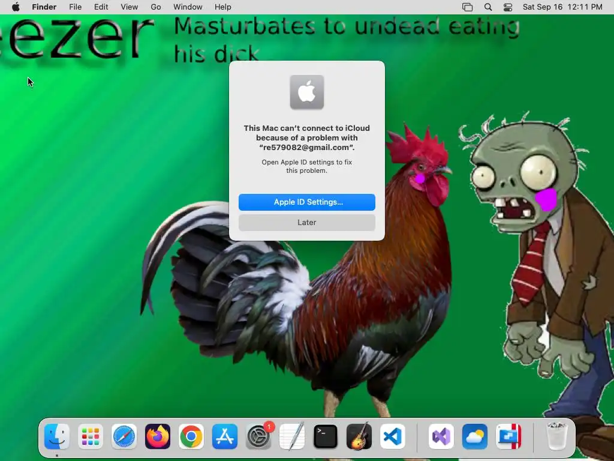Launch Visual Studio Code from Dock
Viewport: 614px width, 461px height.
[393, 436]
